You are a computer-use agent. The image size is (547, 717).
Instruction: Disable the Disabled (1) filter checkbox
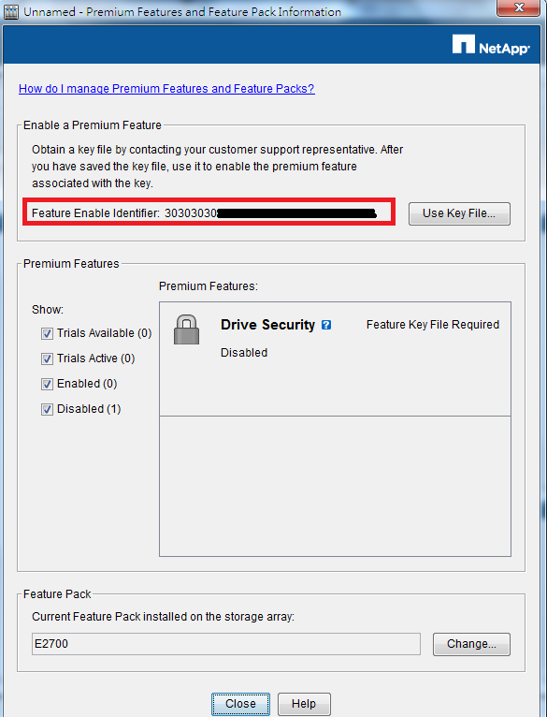[x=47, y=409]
